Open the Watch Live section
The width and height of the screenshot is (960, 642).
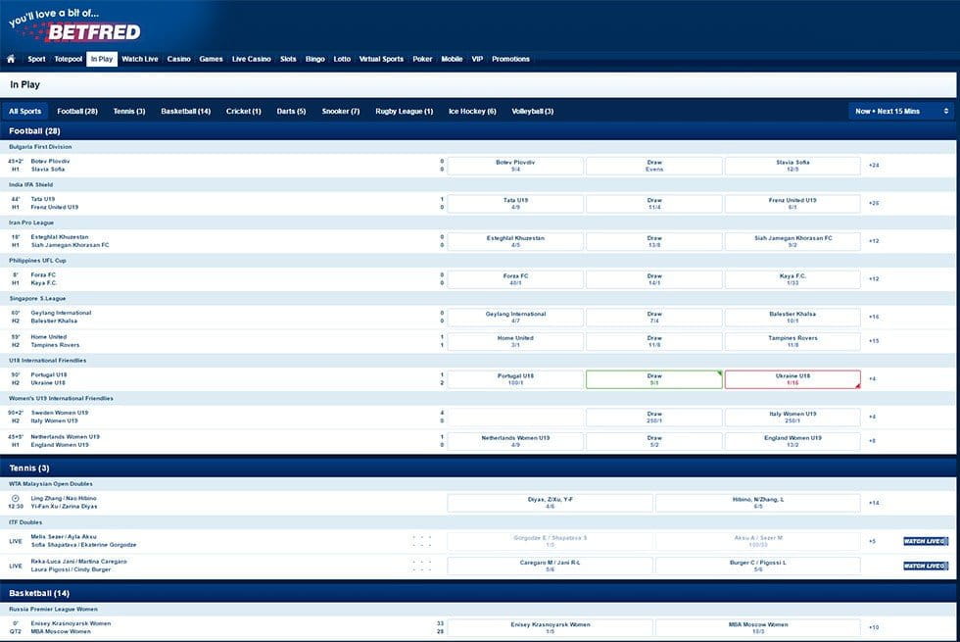click(x=139, y=59)
